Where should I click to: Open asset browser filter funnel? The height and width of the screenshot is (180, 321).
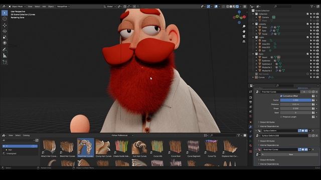click(x=239, y=135)
